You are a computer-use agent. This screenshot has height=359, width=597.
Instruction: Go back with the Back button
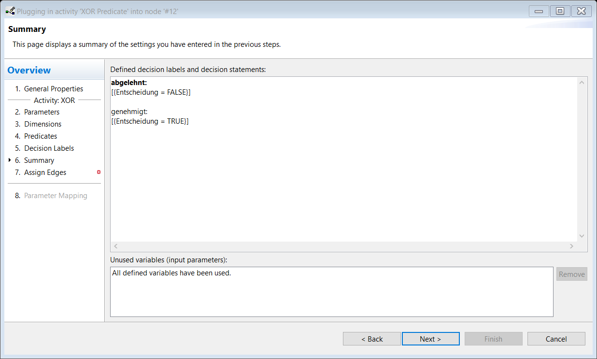coord(372,339)
